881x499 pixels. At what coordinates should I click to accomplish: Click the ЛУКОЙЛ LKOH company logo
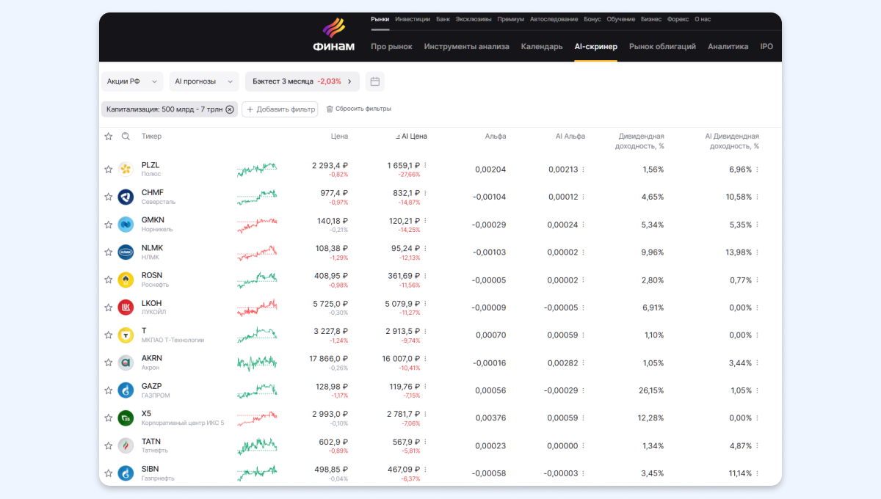(126, 307)
